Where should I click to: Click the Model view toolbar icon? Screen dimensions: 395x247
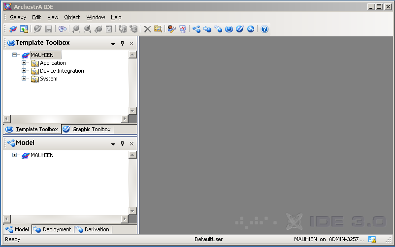point(196,29)
